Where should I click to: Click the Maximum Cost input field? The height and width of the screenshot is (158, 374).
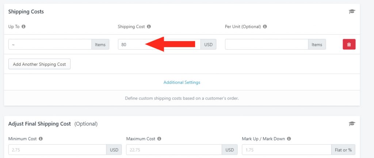coord(174,150)
